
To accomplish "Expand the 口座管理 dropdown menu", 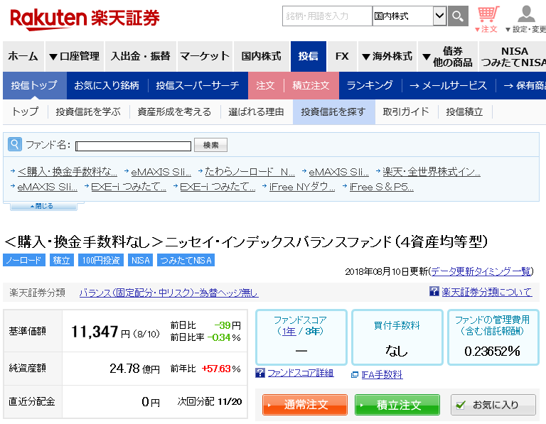I will (75, 56).
